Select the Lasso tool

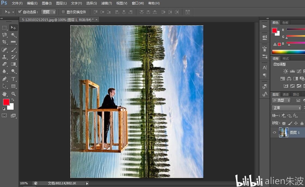[4, 35]
